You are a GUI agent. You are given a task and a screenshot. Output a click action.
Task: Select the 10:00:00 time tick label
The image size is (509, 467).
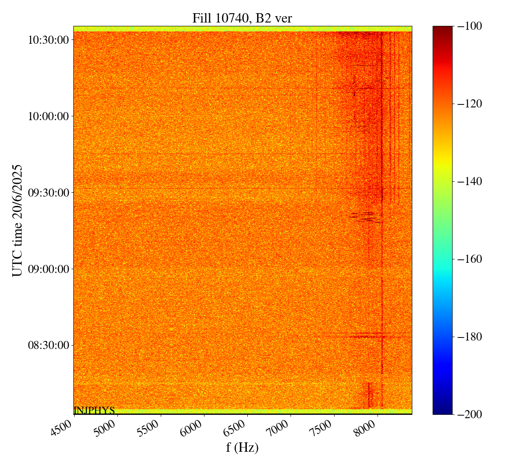tap(48, 116)
